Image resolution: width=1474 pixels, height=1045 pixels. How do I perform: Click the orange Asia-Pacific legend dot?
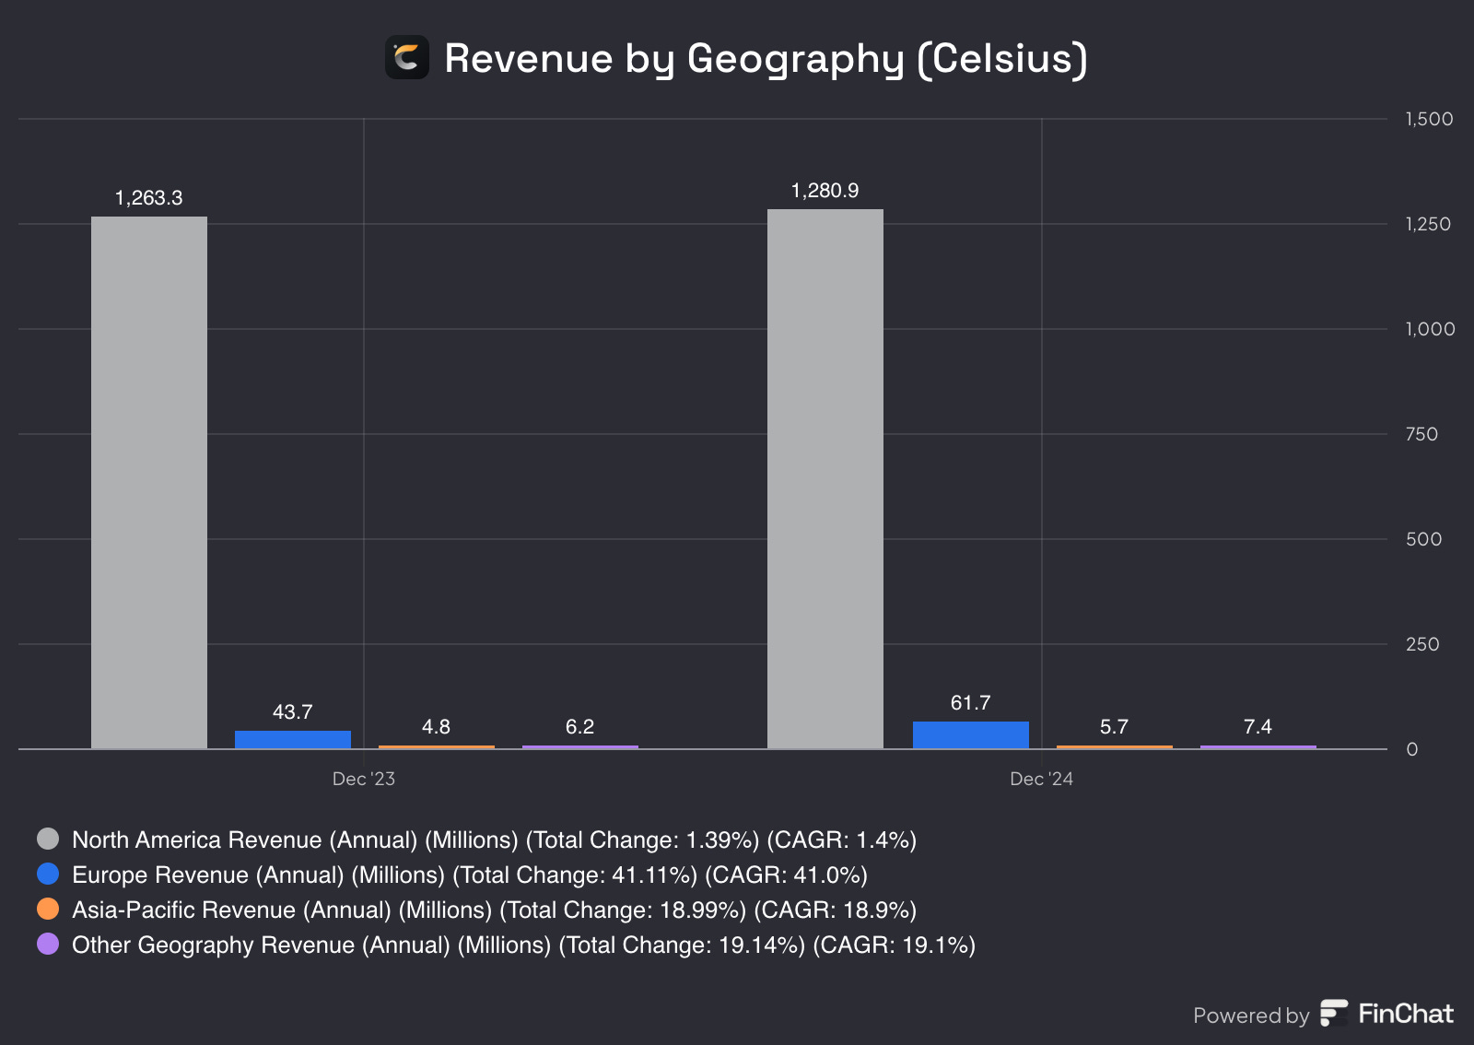[x=48, y=909]
